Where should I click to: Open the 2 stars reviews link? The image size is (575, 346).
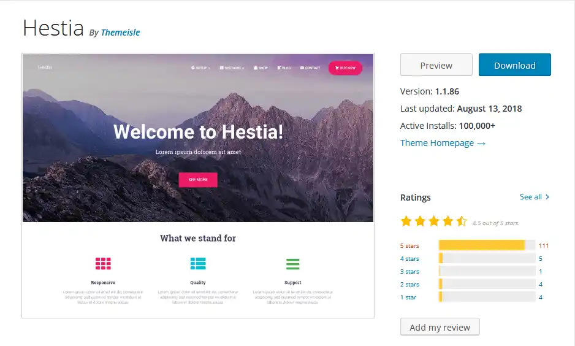[409, 285]
